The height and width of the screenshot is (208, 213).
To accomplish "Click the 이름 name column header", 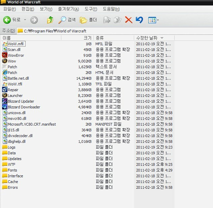I will (7, 37).
